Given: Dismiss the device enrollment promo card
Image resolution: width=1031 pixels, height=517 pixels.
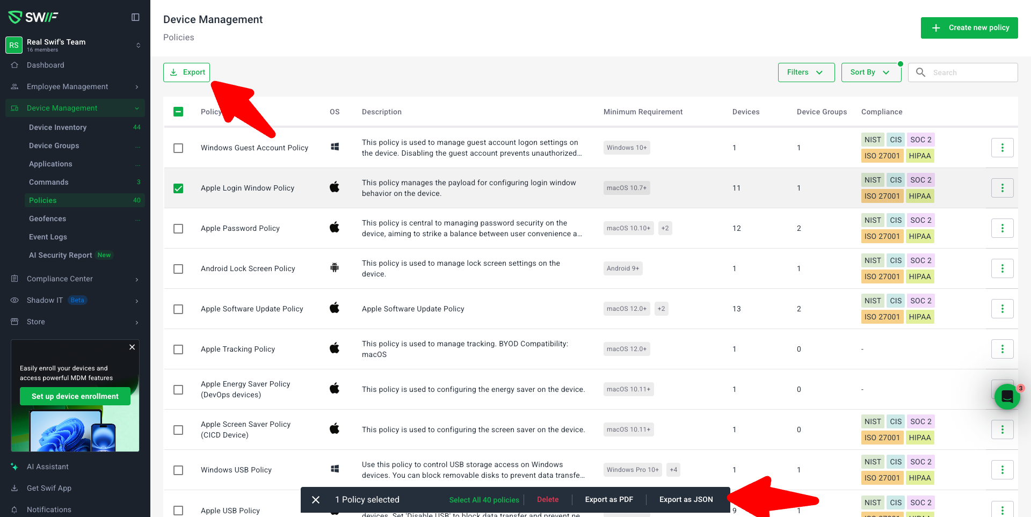Looking at the screenshot, I should [132, 347].
